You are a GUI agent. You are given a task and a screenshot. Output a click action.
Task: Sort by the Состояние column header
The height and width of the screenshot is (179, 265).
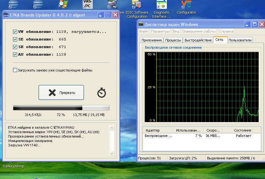point(238,130)
